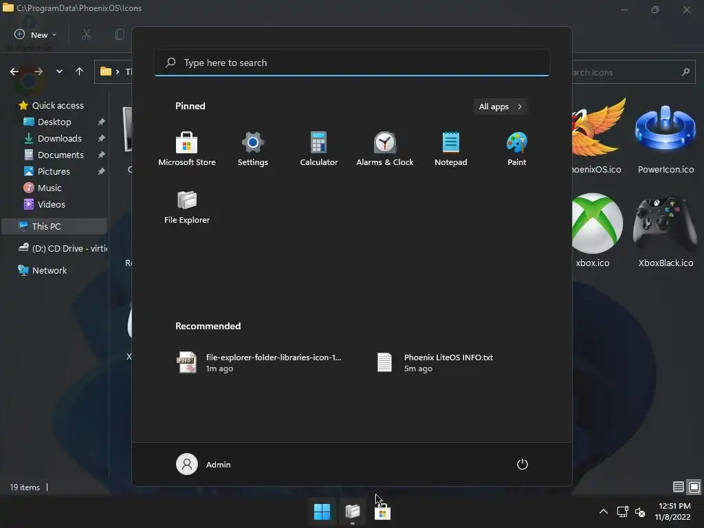Open Paint from pinned apps

[517, 149]
